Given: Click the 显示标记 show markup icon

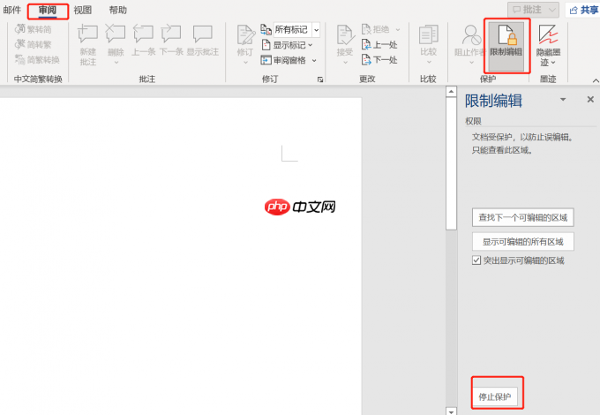Looking at the screenshot, I should coord(266,45).
